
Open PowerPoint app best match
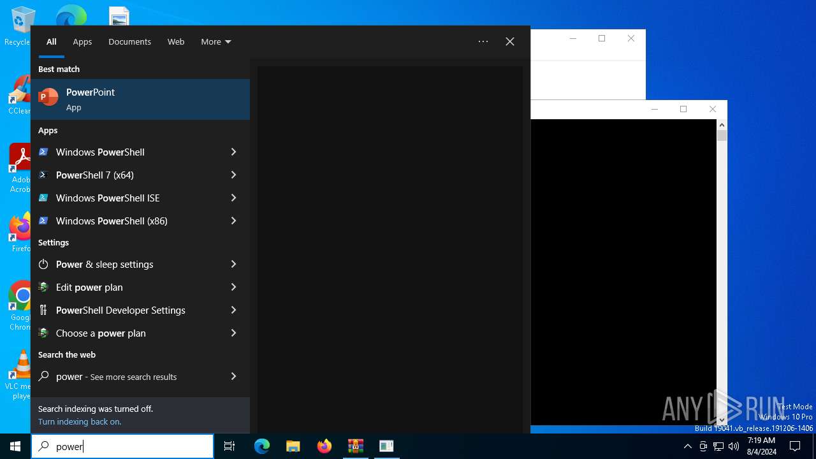(x=140, y=99)
